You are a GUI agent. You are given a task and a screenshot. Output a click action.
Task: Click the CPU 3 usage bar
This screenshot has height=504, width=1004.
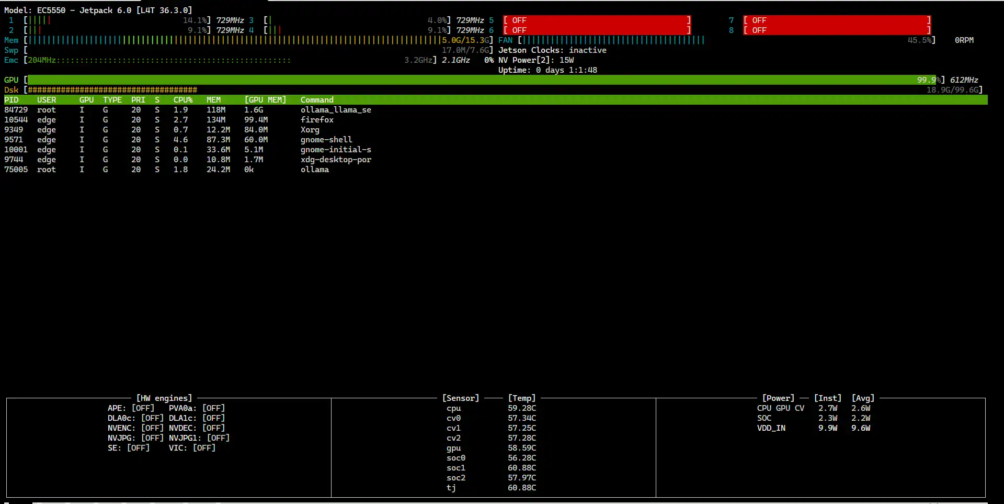click(x=357, y=20)
